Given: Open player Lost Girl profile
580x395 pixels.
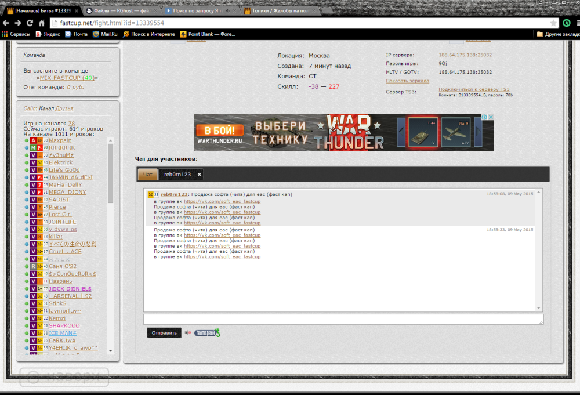Looking at the screenshot, I should tap(60, 214).
